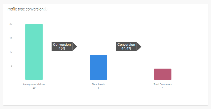The width and height of the screenshot is (211, 109).
Task: Click the count 20 under Anonymous Visitors
Action: (x=34, y=88)
